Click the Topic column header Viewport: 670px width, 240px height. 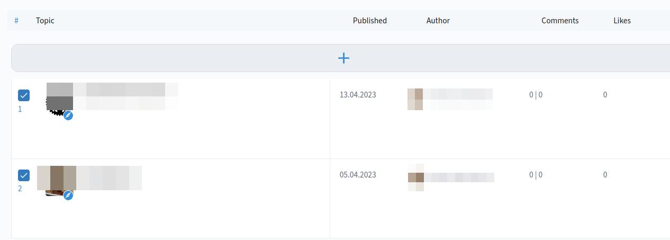click(45, 21)
